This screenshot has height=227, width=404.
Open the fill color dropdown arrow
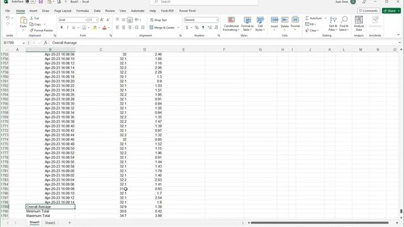(99, 28)
